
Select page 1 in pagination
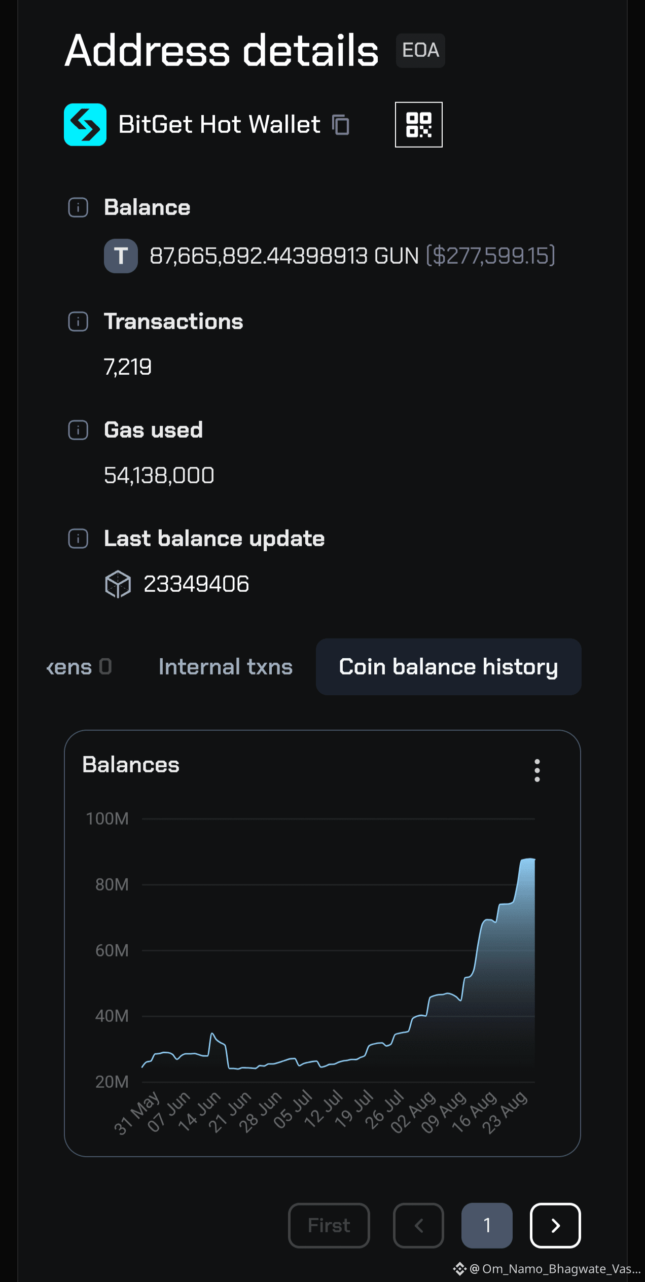tap(487, 1225)
